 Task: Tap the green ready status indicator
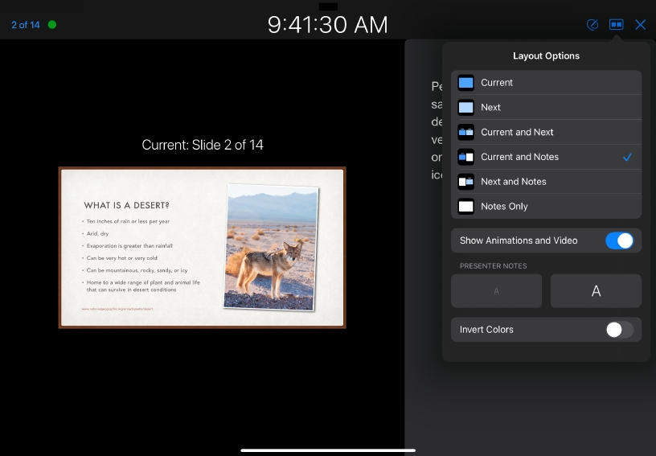coord(52,25)
